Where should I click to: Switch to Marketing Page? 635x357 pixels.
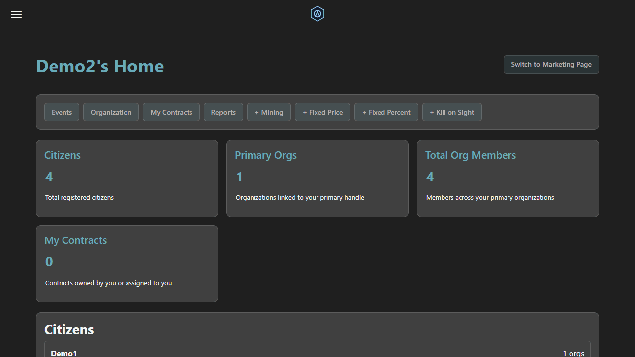click(551, 64)
